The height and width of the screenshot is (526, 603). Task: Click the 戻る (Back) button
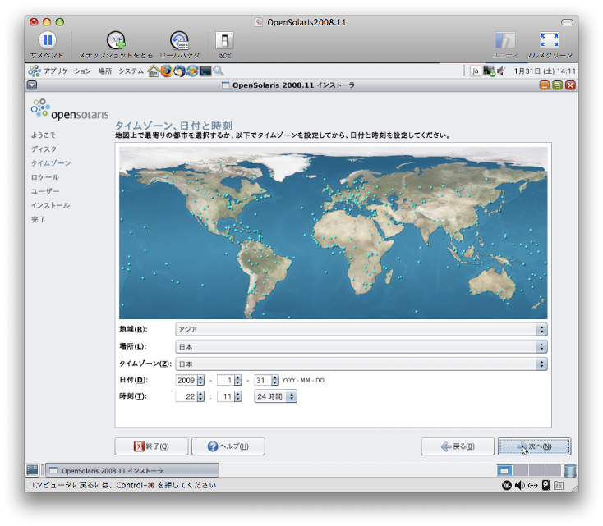458,446
